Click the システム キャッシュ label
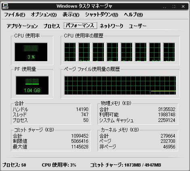Viewport: 190px width, 171px height. 116,120
